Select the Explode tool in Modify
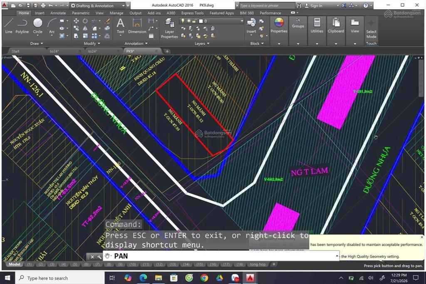 coord(107,28)
